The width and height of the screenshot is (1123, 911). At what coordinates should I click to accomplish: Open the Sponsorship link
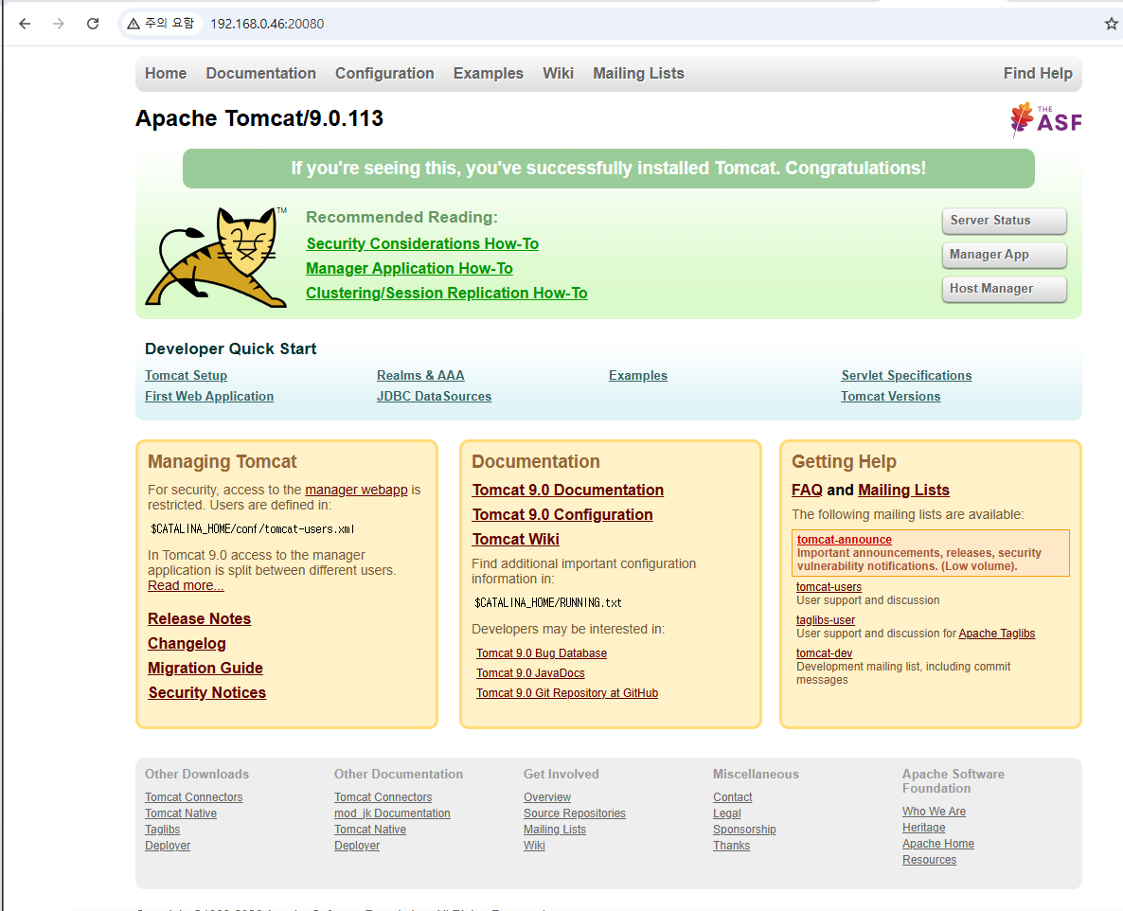click(x=744, y=830)
